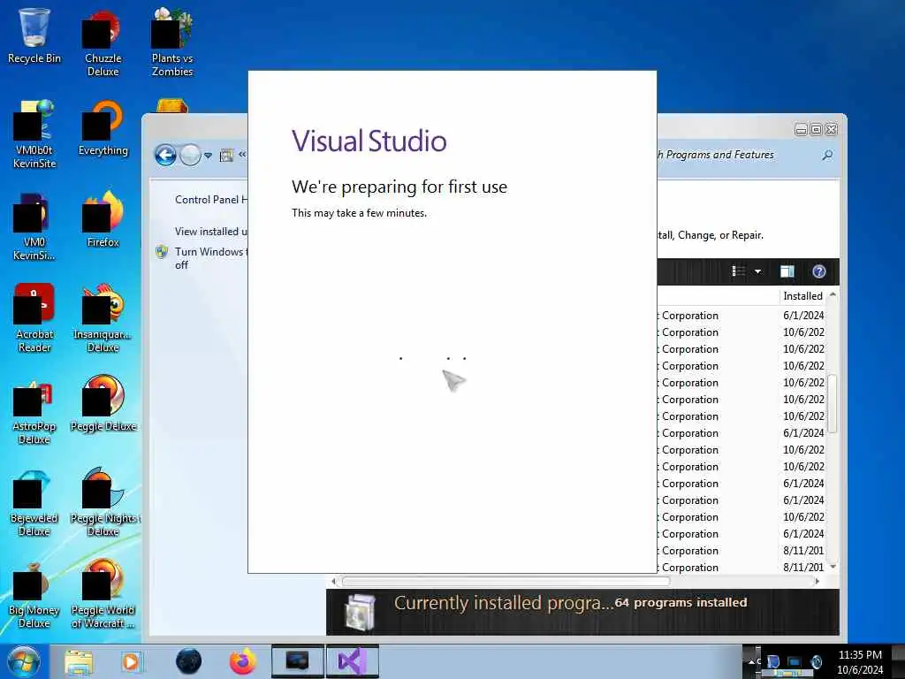905x679 pixels.
Task: Click the horizontal scrollbar in the programs list
Action: (506, 582)
